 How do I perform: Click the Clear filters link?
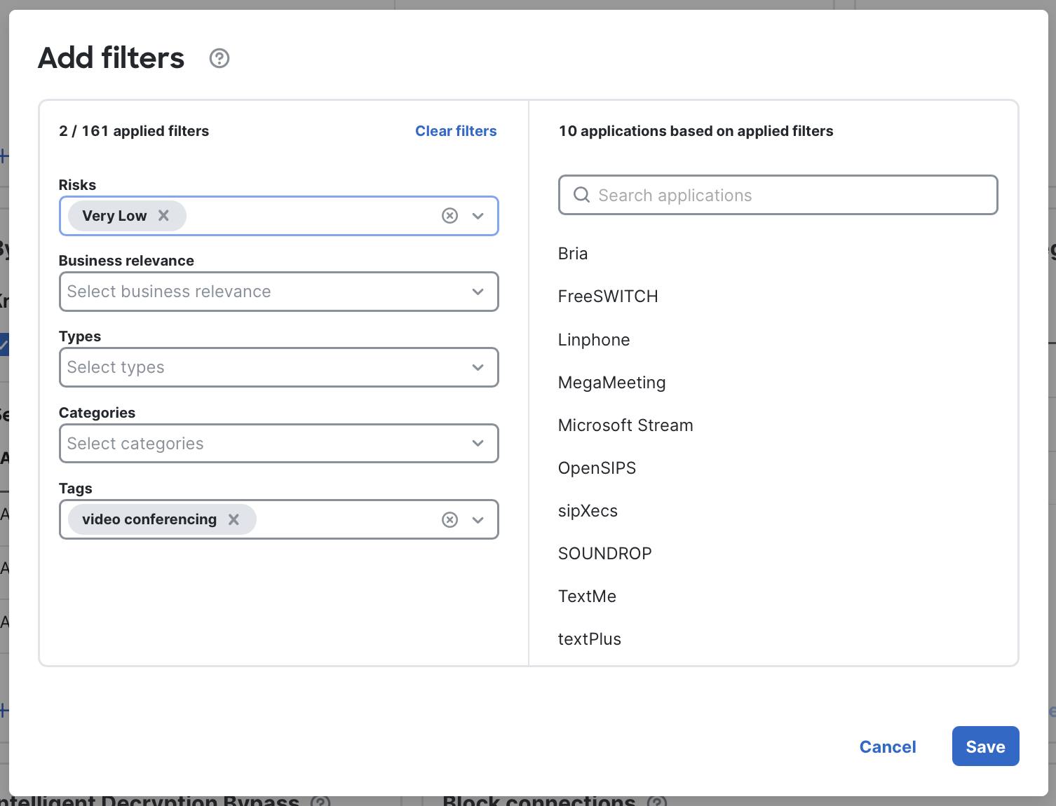pyautogui.click(x=456, y=131)
